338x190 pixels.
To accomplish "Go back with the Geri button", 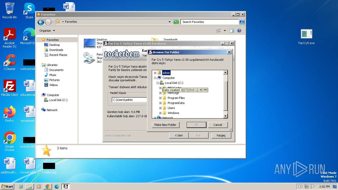I will [x=179, y=135].
